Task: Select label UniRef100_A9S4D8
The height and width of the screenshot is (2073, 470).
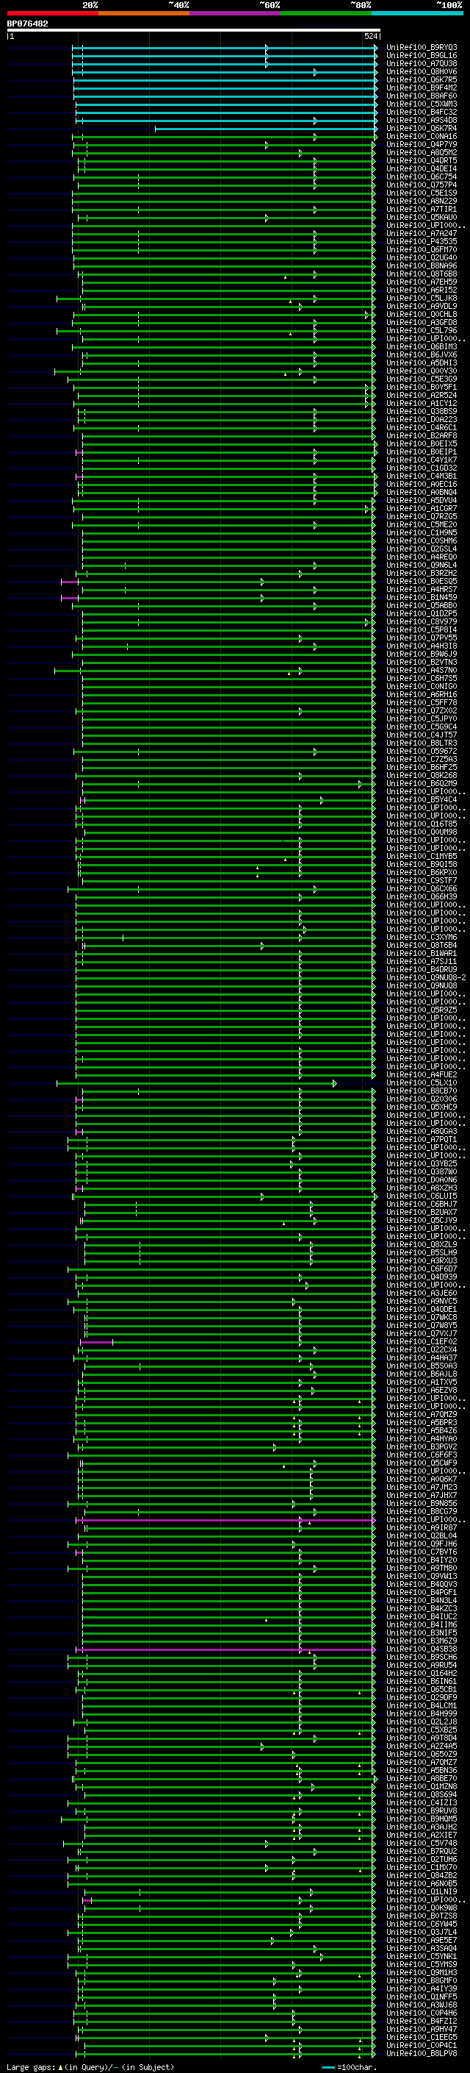Action: [422, 120]
